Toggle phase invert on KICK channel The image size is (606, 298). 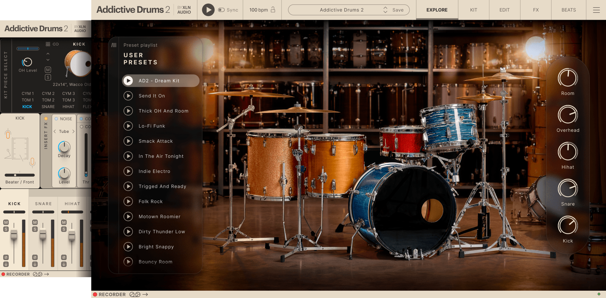click(6, 257)
